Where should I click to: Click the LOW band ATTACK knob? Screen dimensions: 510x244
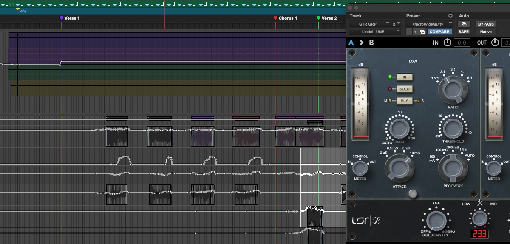coord(399,168)
